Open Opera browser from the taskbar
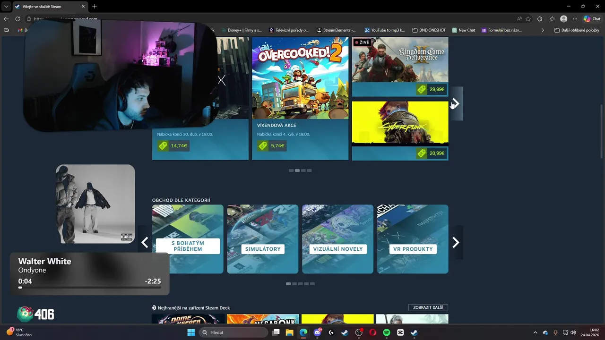Image resolution: width=605 pixels, height=340 pixels. pos(373,332)
